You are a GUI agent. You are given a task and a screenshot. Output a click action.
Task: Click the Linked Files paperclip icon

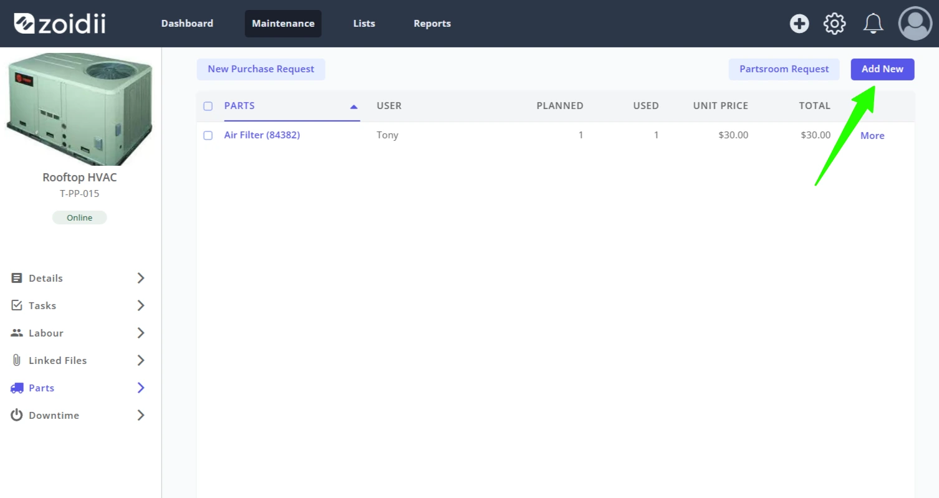pyautogui.click(x=17, y=360)
